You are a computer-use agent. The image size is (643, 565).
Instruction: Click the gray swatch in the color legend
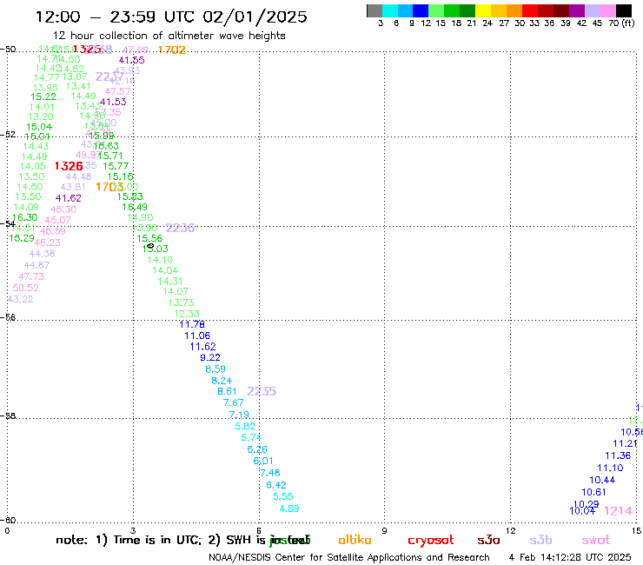point(375,10)
